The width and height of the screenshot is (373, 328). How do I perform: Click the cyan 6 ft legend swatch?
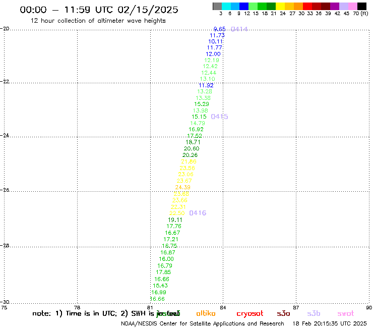coord(226,6)
